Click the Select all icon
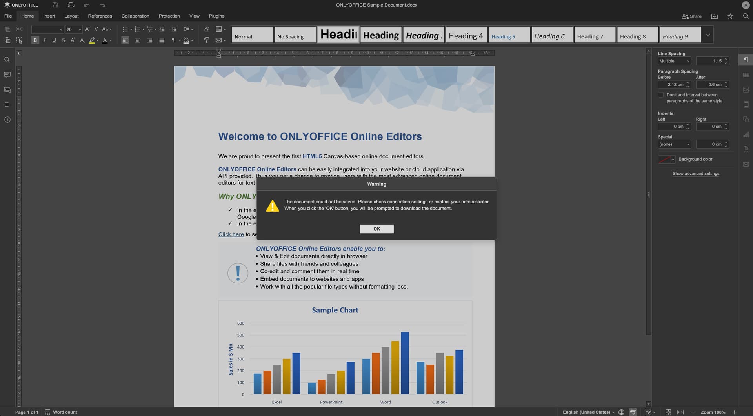 tap(19, 40)
